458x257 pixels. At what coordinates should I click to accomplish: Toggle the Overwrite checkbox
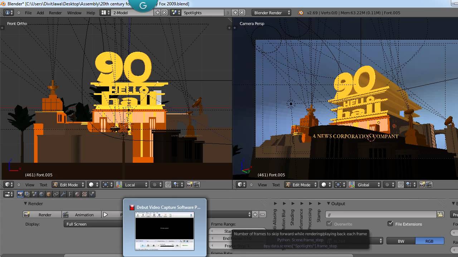coord(329,224)
